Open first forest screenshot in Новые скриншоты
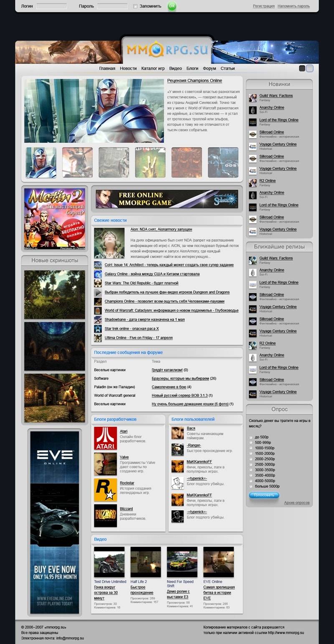Screen dimensions: 334x644 tap(55, 295)
